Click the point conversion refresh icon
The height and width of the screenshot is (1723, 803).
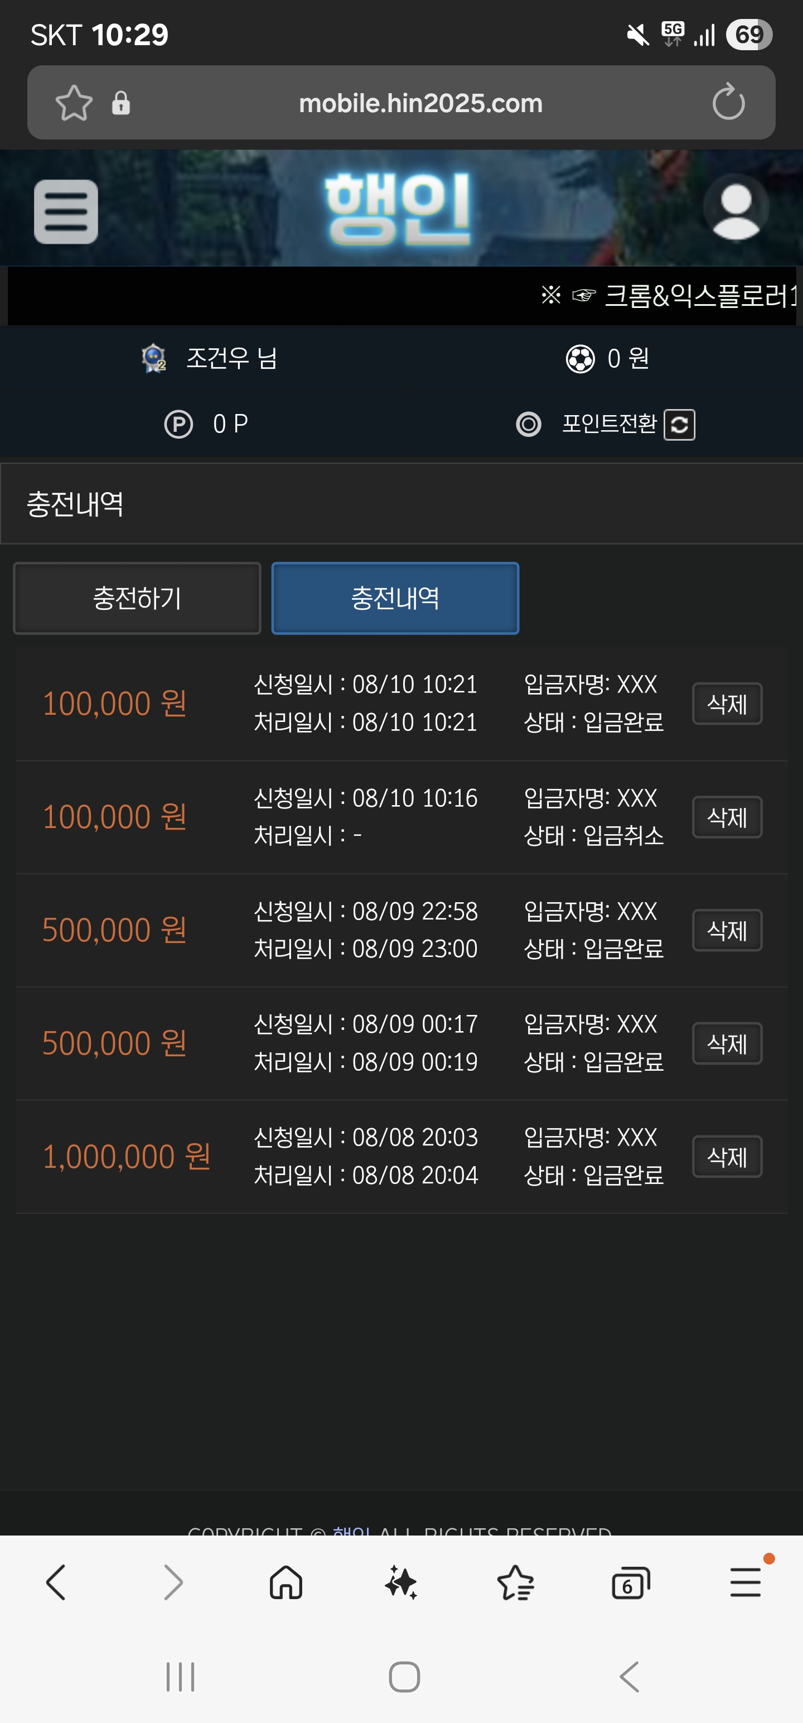[679, 425]
